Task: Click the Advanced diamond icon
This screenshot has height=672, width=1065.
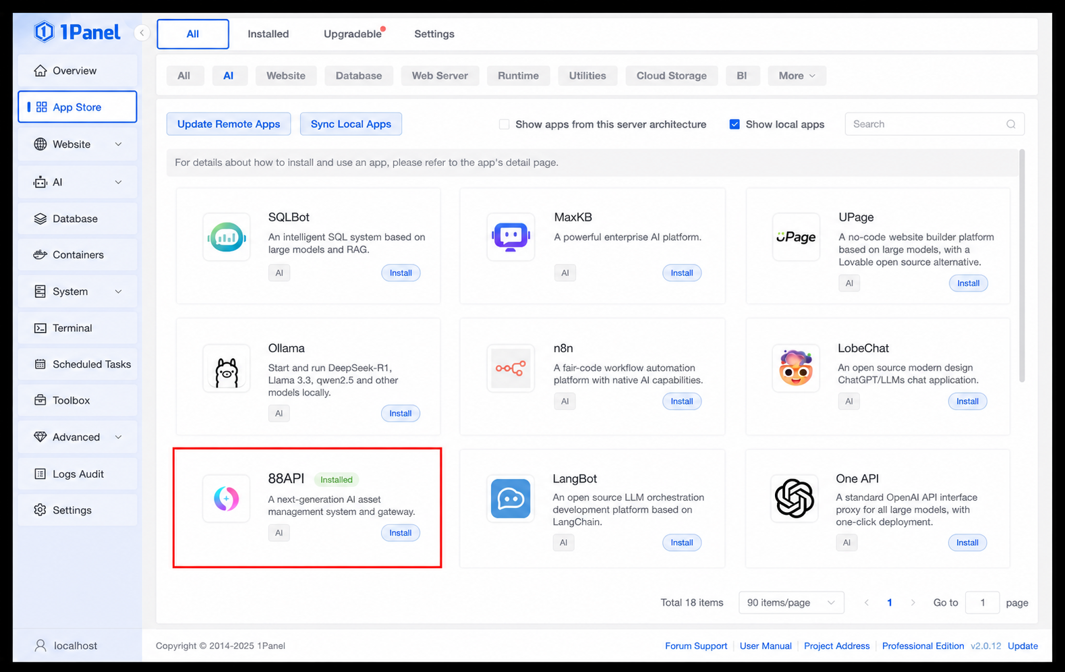Action: [x=40, y=437]
